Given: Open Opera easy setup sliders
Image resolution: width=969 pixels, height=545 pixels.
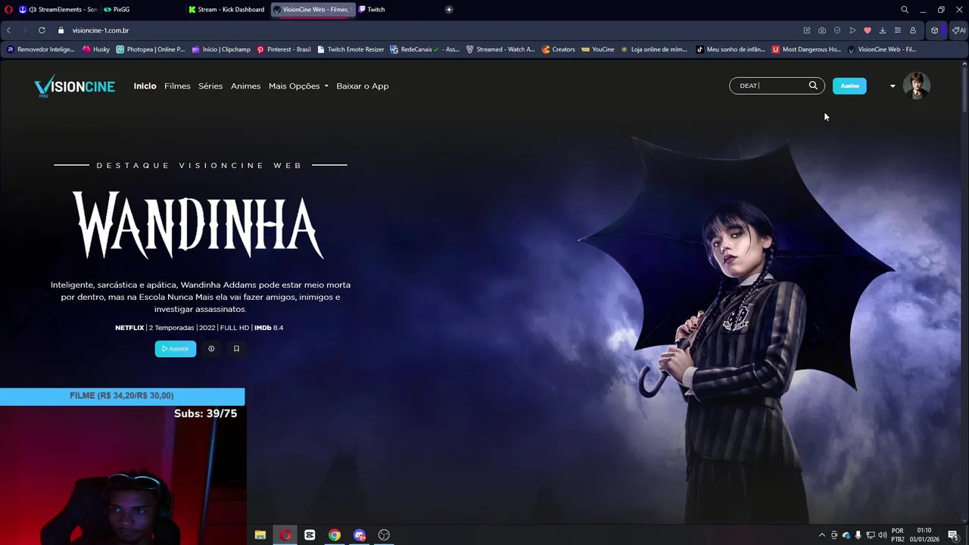Looking at the screenshot, I should point(898,30).
